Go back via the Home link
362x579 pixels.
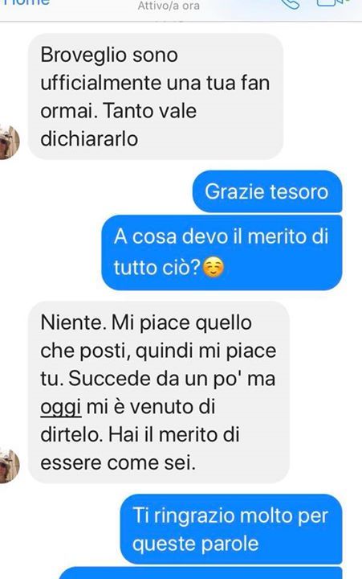pos(27,2)
